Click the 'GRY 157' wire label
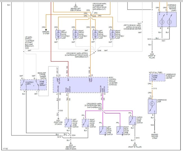Viewport: 183px width, 152px height. pos(57,70)
